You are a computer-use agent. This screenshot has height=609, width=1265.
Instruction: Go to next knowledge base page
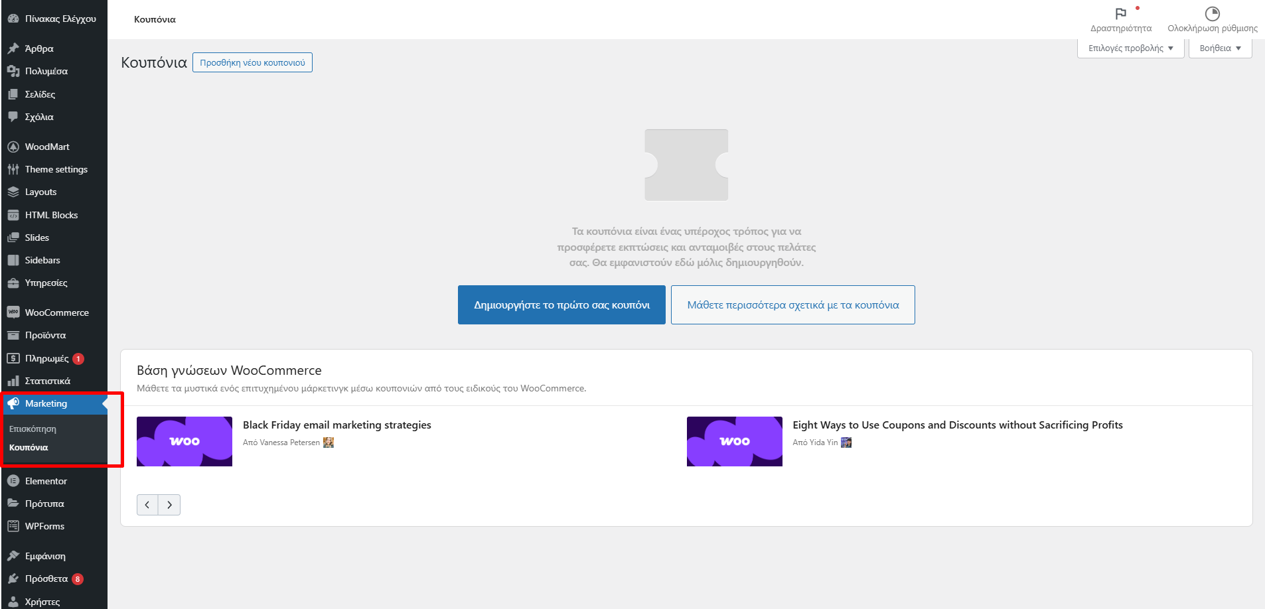coord(169,505)
